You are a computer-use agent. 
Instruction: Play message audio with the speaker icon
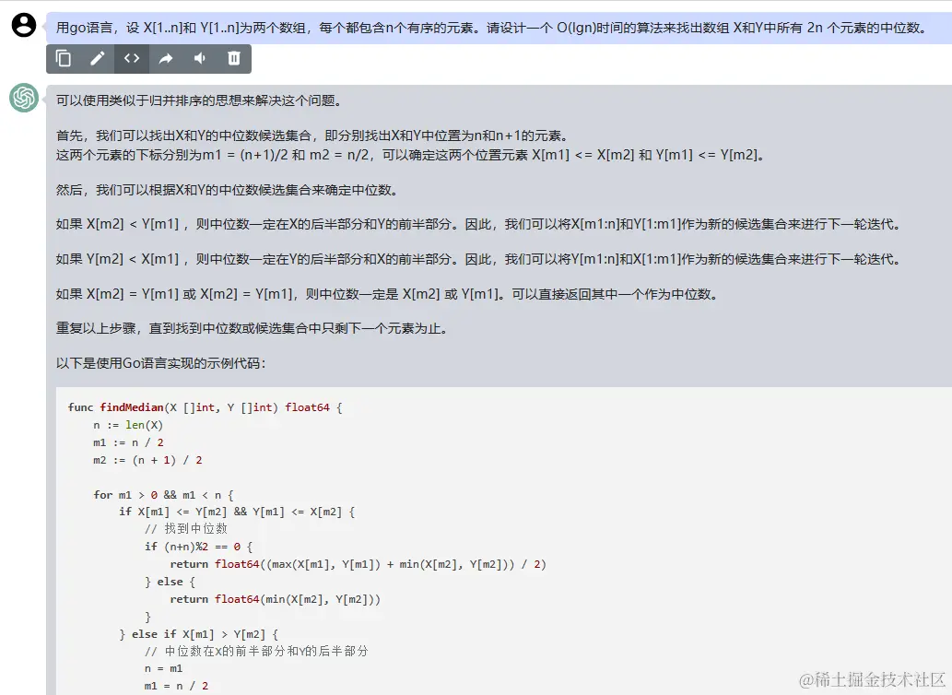(198, 58)
